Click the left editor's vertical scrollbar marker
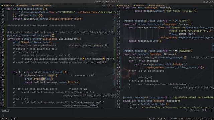 (x=115, y=50)
